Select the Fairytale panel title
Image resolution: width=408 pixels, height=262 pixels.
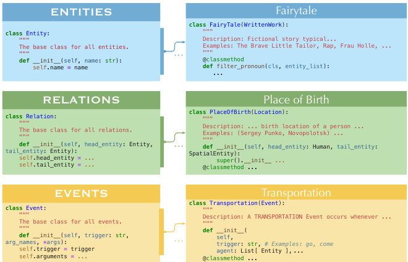click(x=296, y=11)
